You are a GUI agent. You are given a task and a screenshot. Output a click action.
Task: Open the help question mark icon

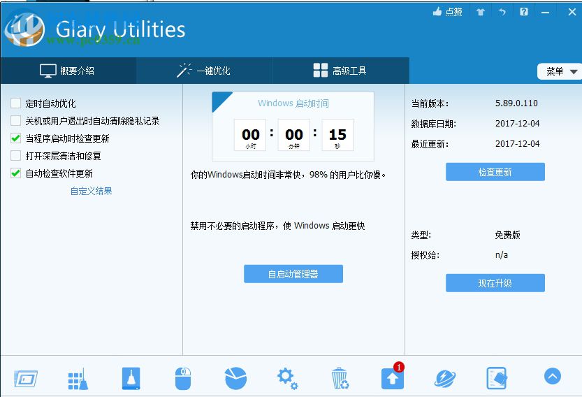[x=524, y=12]
